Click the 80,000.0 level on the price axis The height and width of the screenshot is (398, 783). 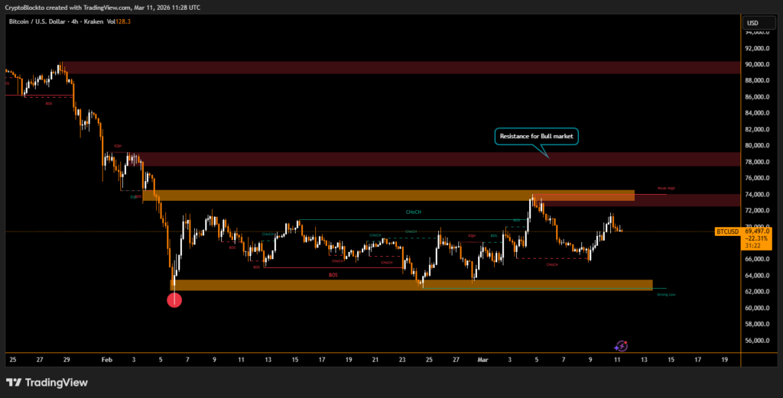[758, 145]
